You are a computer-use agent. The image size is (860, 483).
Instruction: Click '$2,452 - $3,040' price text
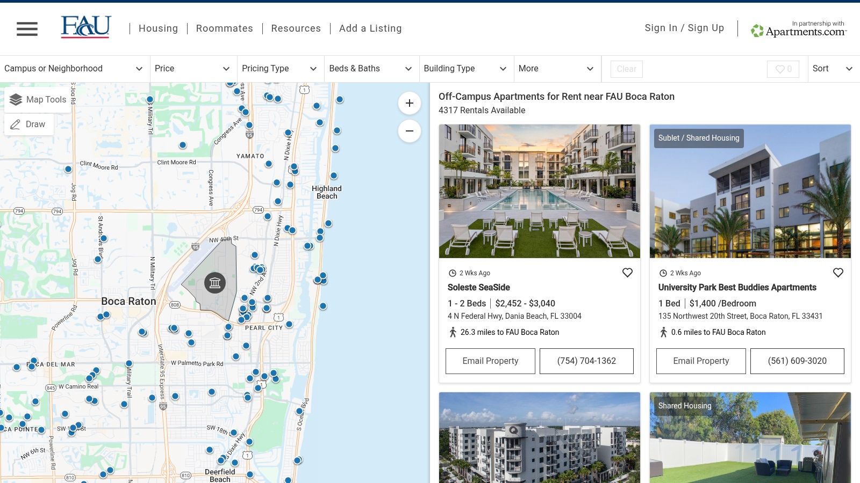point(525,303)
